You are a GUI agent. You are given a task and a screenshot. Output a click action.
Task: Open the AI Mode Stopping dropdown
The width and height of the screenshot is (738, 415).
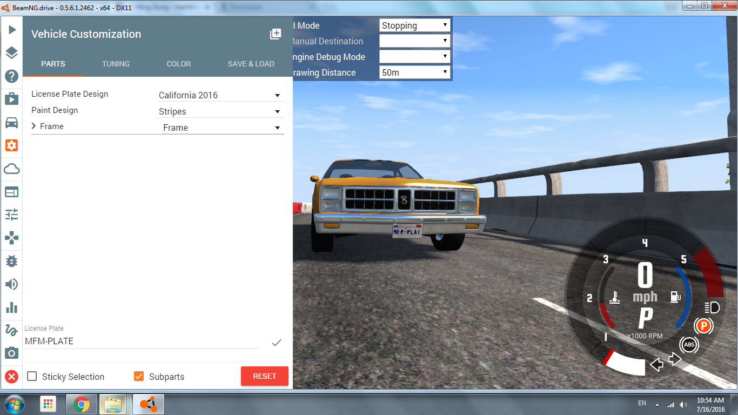click(414, 25)
